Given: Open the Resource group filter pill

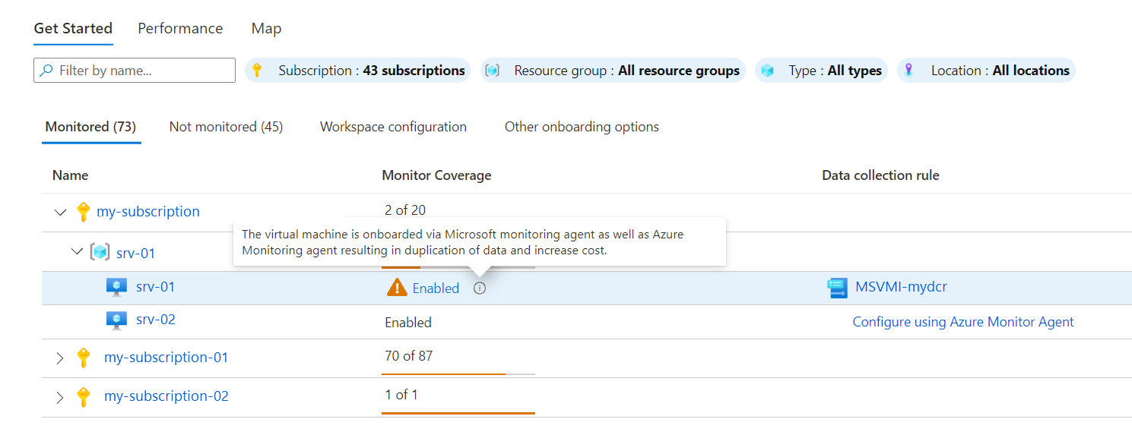Looking at the screenshot, I should [613, 71].
